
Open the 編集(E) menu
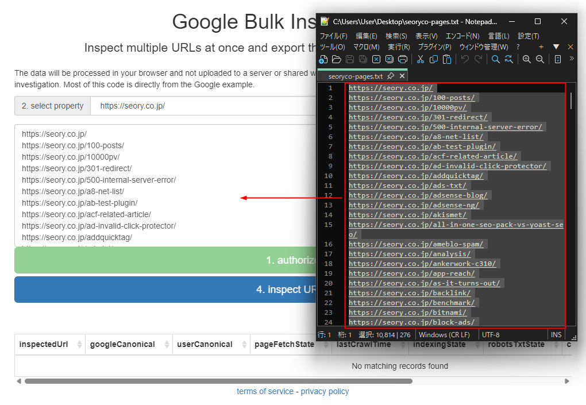click(x=367, y=36)
